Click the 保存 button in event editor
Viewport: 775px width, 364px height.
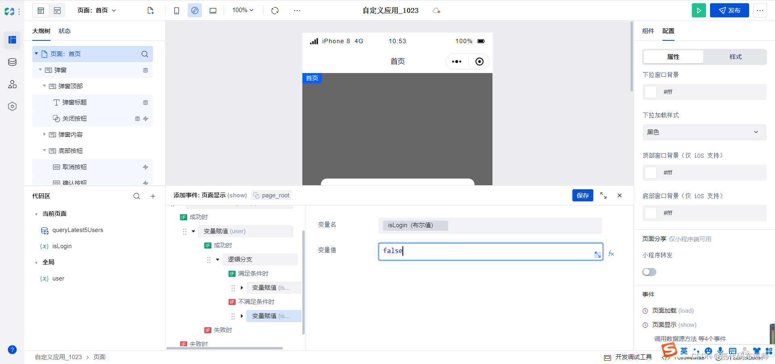click(x=583, y=195)
